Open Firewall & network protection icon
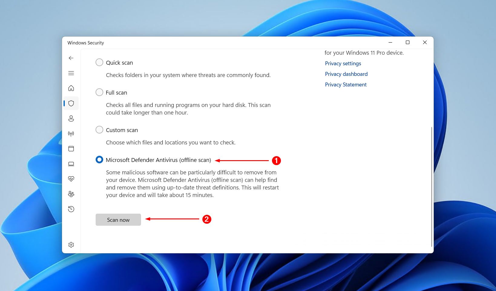496x291 pixels. (x=71, y=134)
